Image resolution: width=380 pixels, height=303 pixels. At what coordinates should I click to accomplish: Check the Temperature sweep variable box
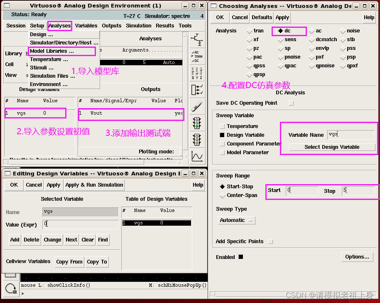(222, 126)
